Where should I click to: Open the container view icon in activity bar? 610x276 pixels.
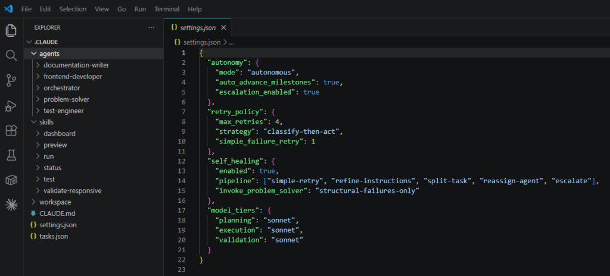coord(11,180)
